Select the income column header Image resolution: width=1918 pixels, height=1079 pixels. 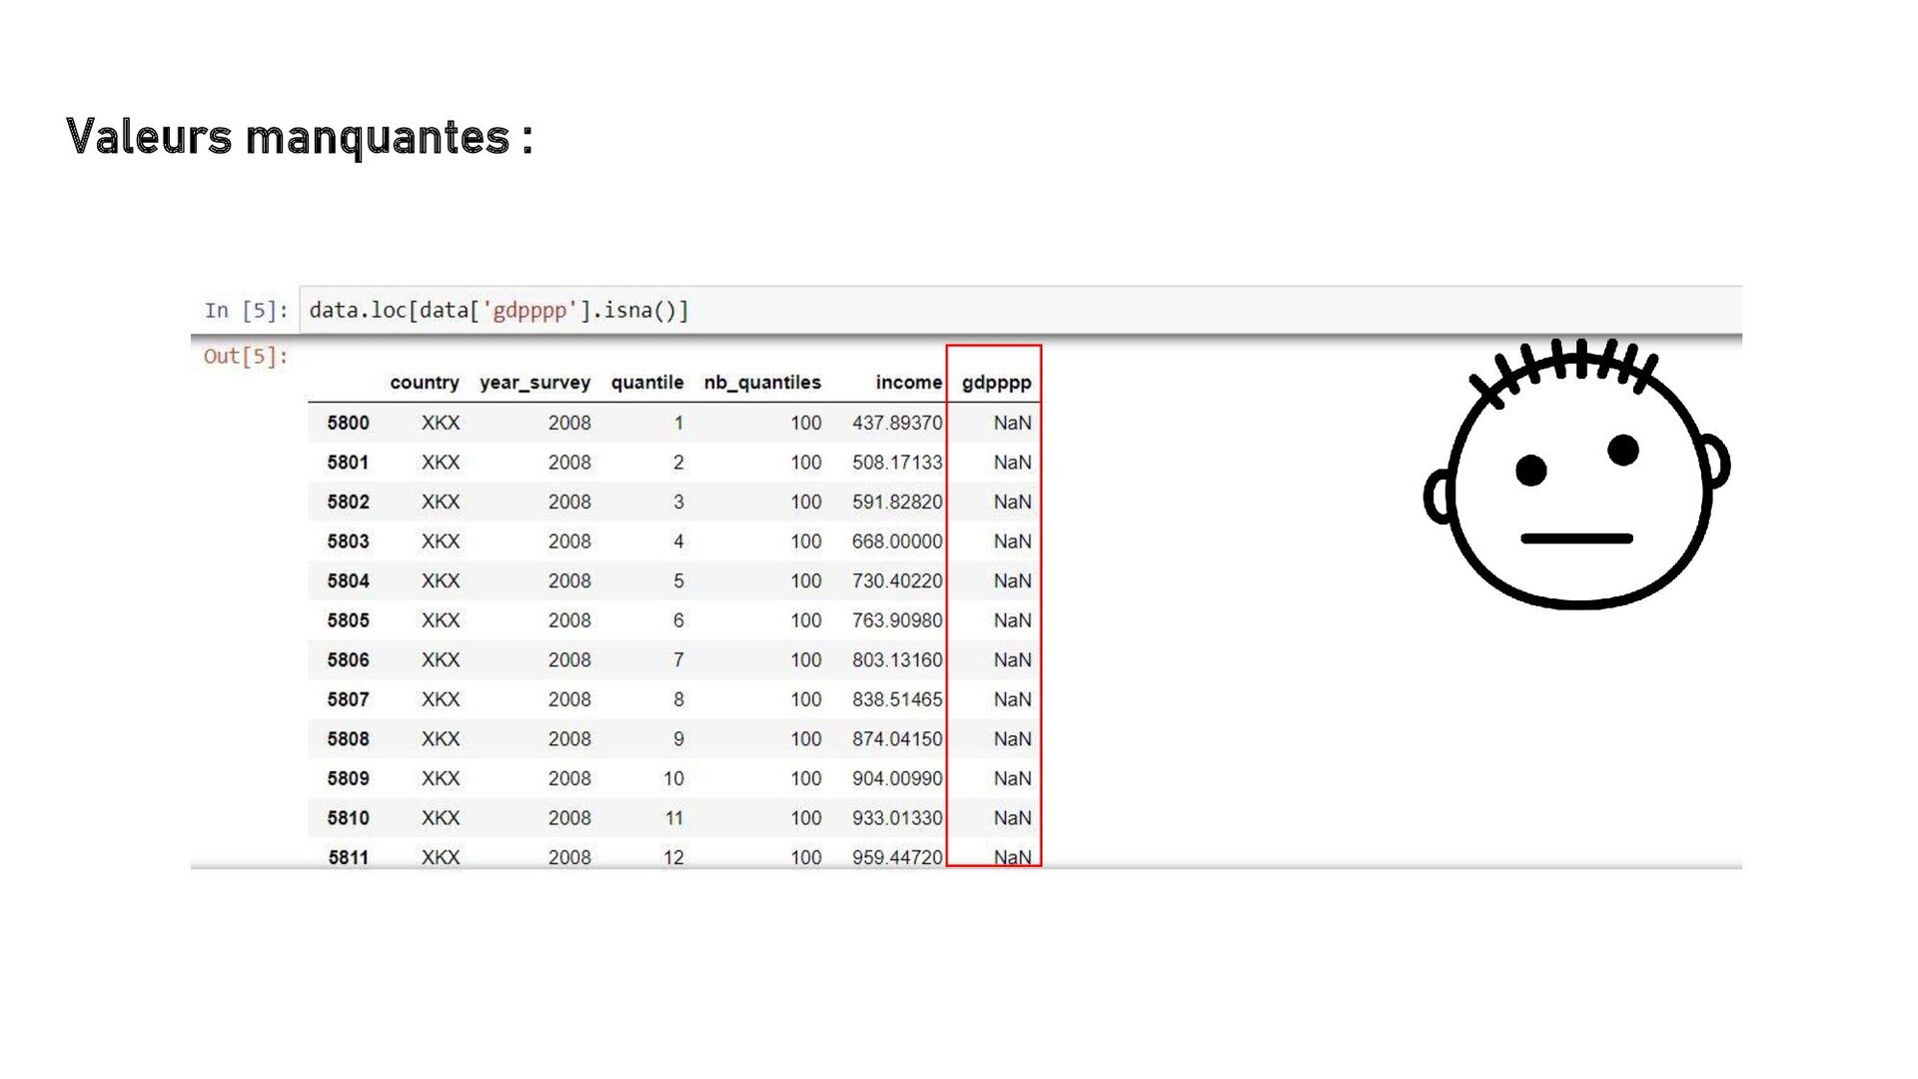pos(907,383)
